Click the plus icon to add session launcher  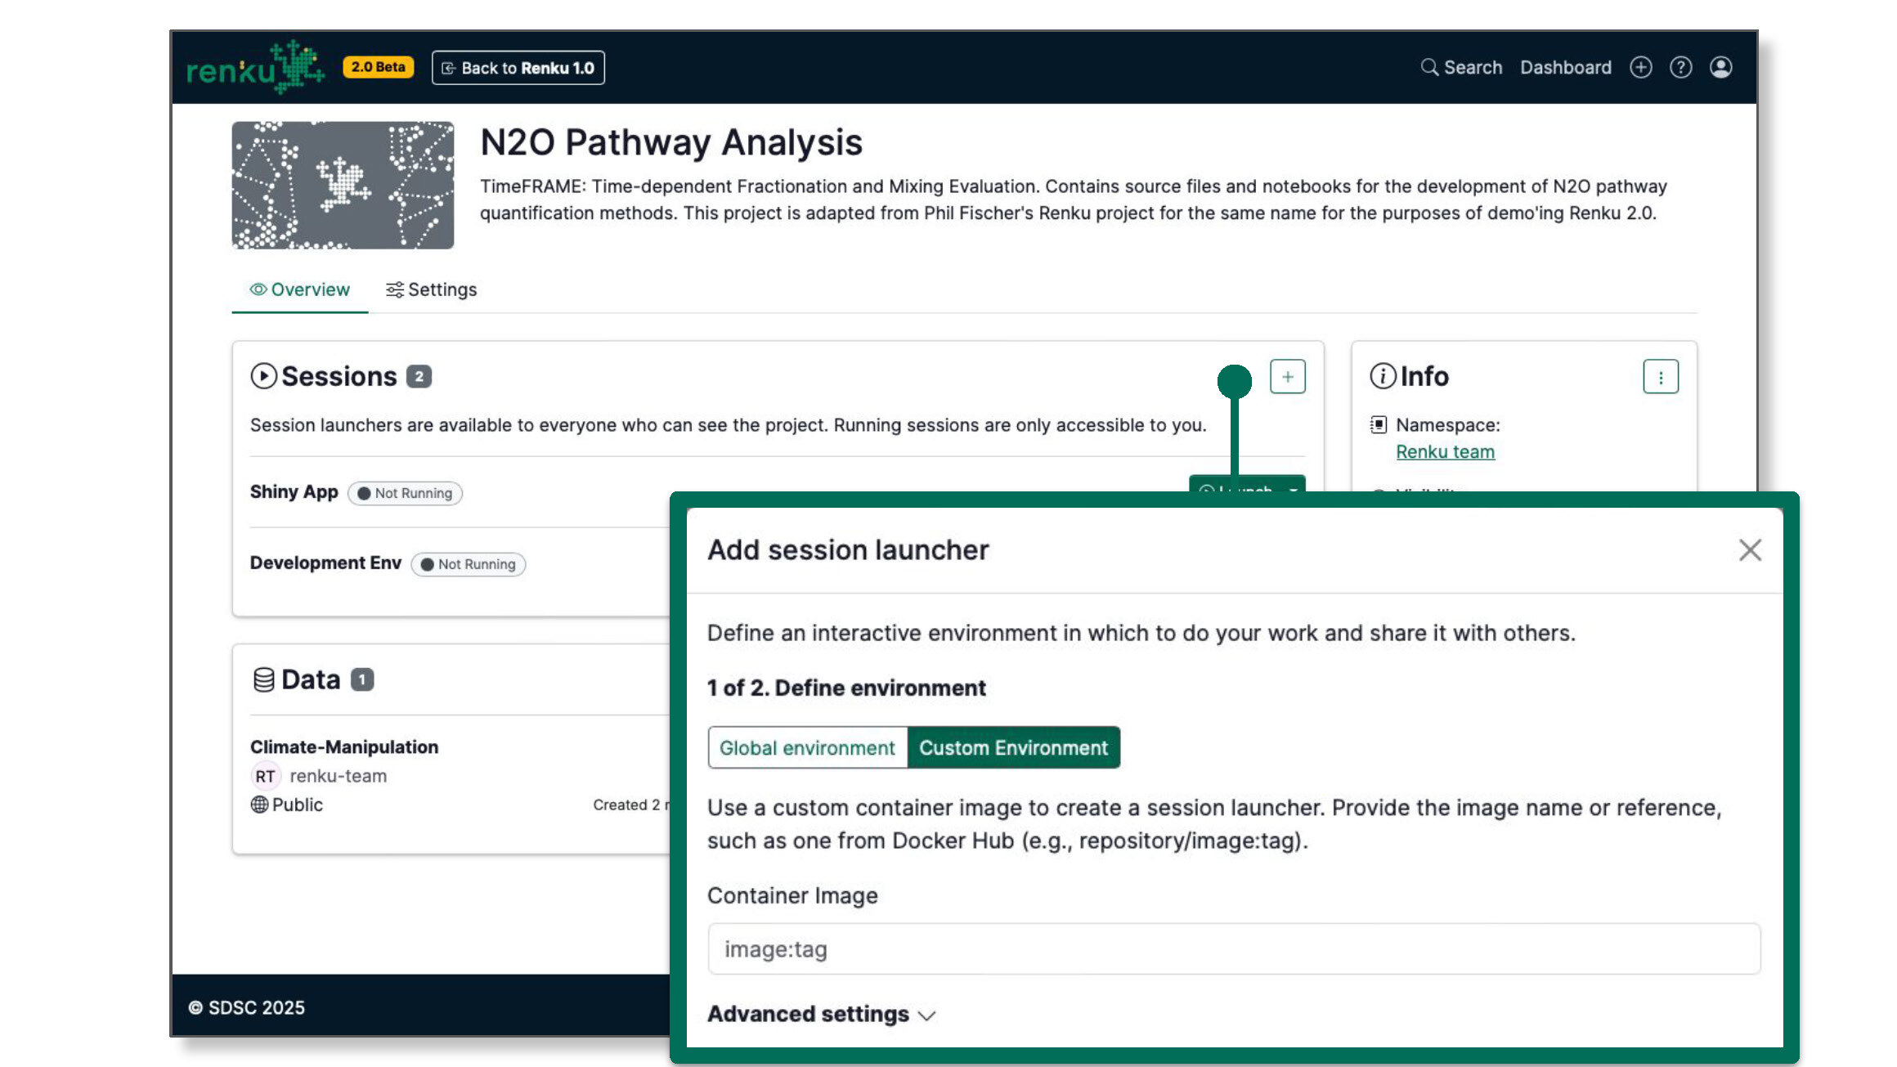click(1287, 376)
